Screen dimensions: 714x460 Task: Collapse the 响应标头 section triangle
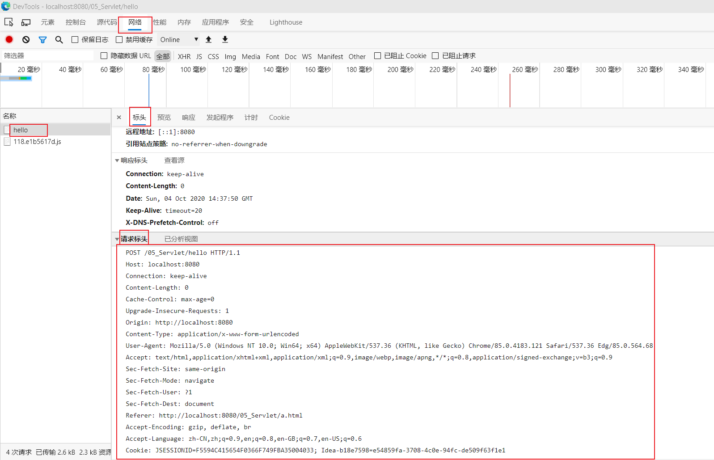pos(117,160)
